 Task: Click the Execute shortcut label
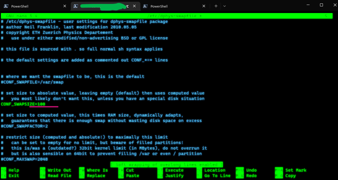pos(174,170)
